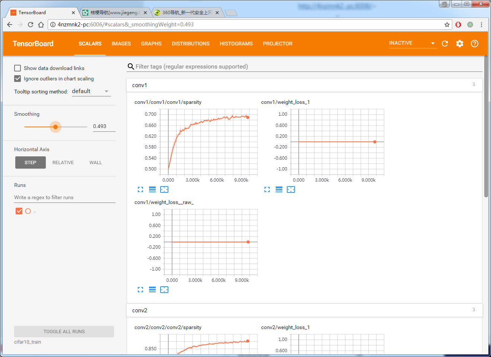Image resolution: width=491 pixels, height=357 pixels.
Task: Open the GRAPHS tab
Action: pos(151,44)
